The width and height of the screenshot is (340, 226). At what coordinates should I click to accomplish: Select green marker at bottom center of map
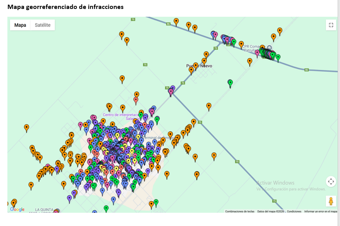106,208
